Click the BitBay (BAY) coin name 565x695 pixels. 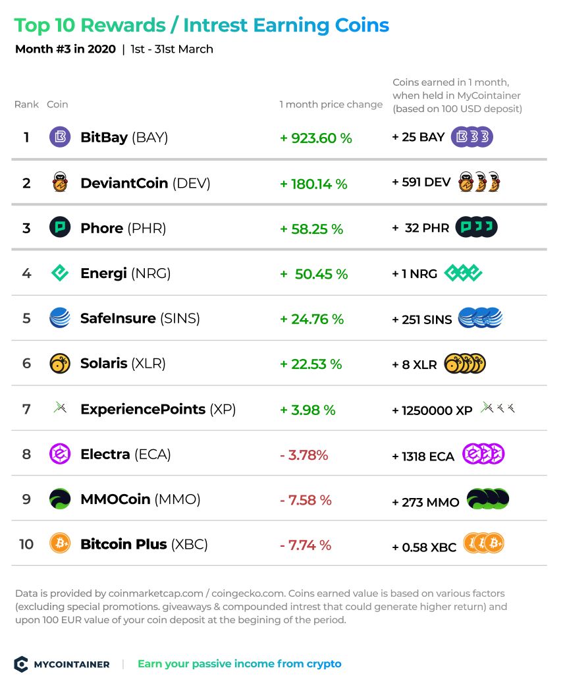[124, 138]
